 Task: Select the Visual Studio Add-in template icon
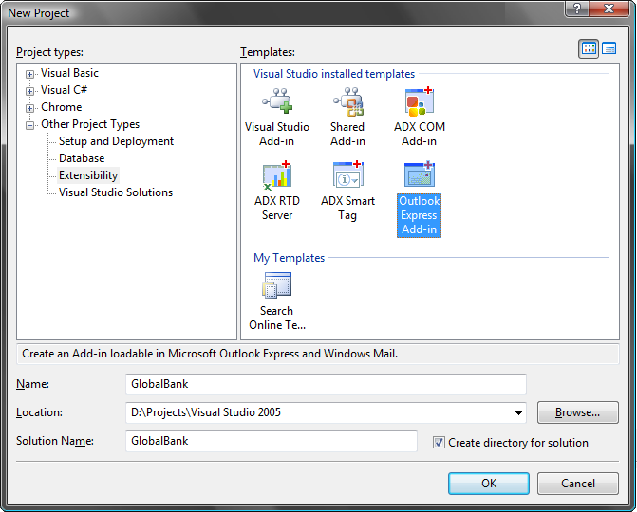click(277, 101)
